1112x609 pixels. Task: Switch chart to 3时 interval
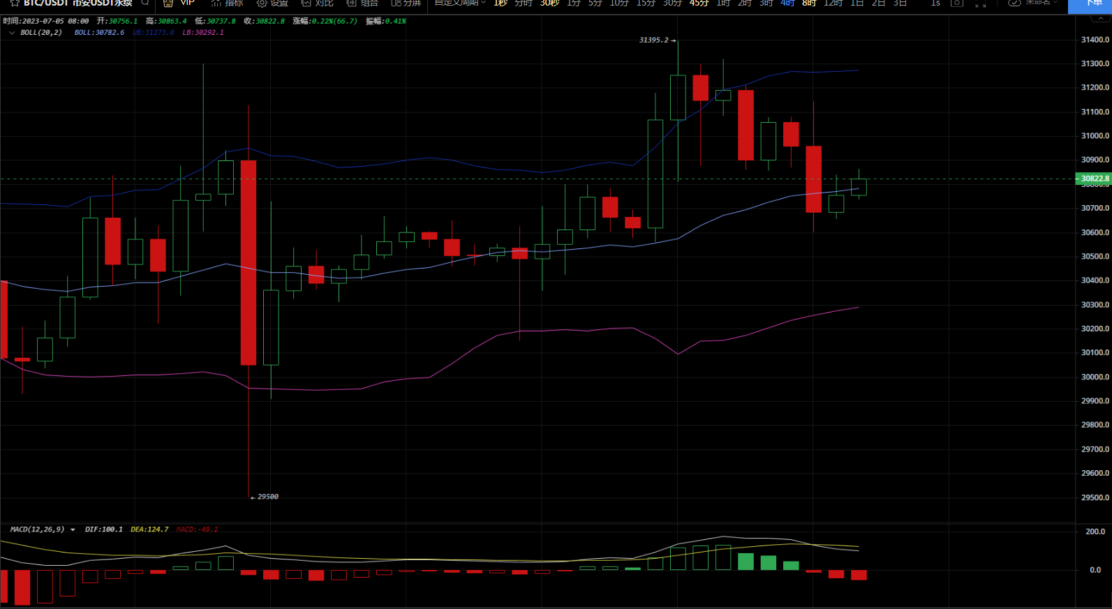coord(766,3)
